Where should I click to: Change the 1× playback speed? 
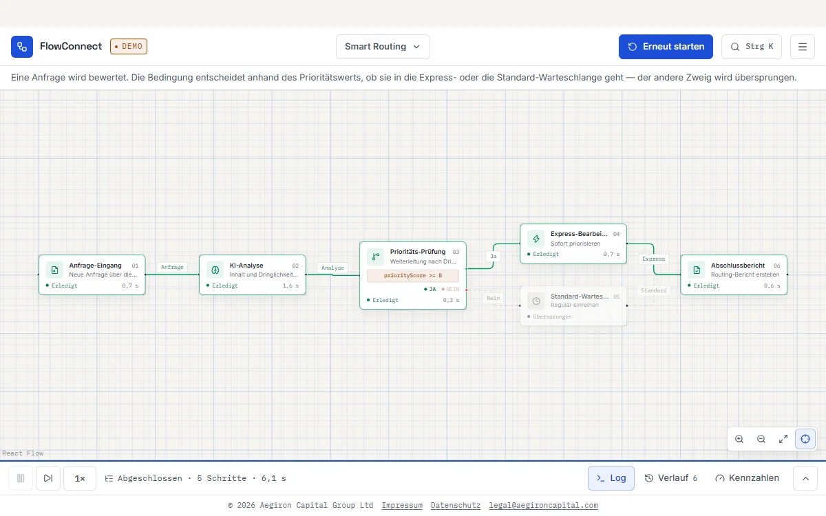[x=80, y=478]
